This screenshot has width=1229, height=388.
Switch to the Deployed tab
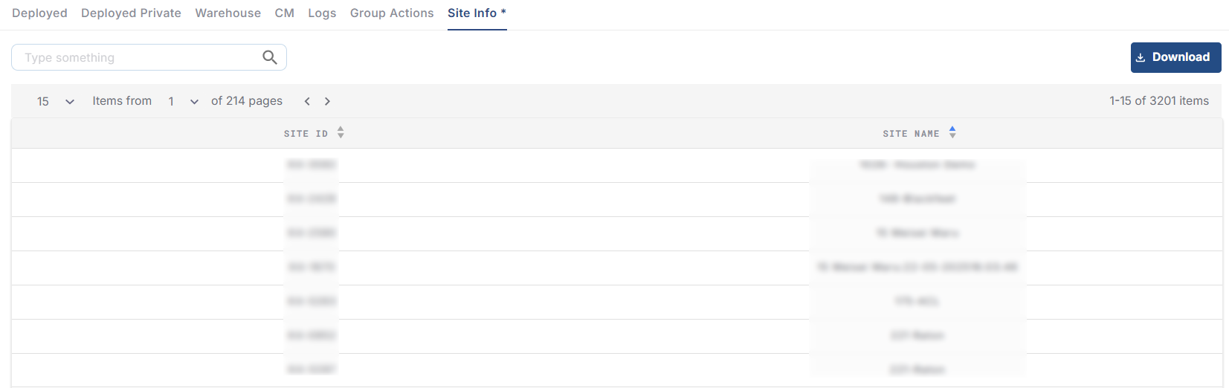[39, 13]
